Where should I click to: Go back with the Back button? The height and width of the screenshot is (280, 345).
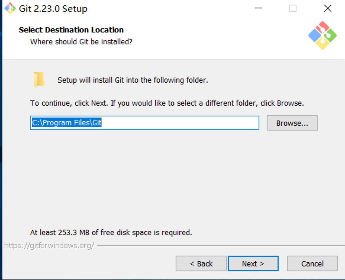click(201, 263)
